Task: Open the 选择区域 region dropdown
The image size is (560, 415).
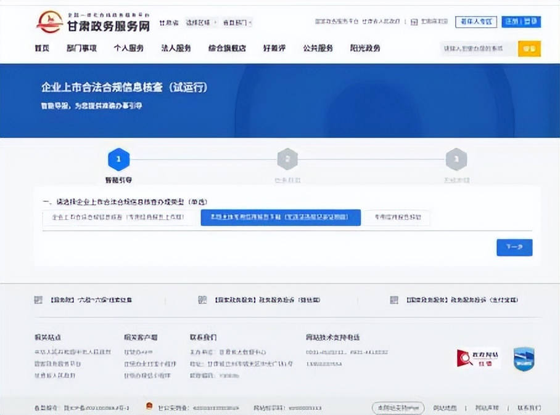Action: pos(201,23)
